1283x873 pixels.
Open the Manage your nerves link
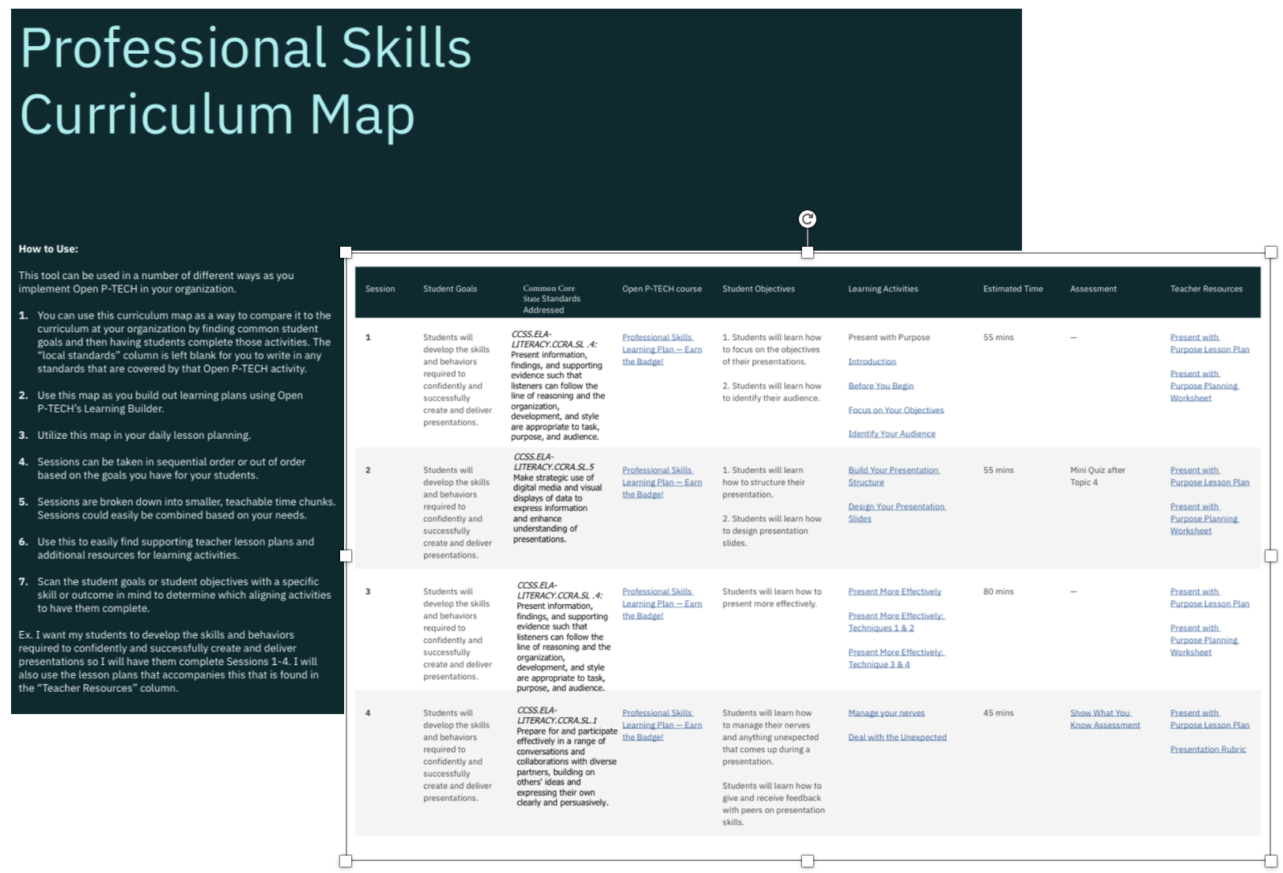point(886,713)
